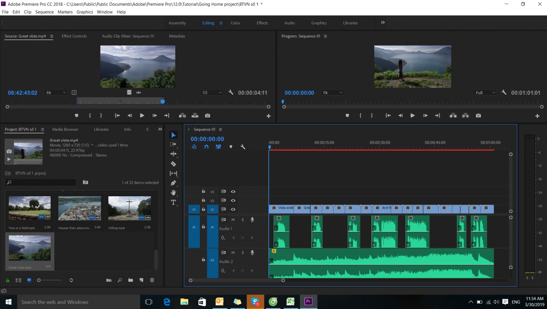Click Overwrite button in Source monitor
The width and height of the screenshot is (547, 309).
195,116
